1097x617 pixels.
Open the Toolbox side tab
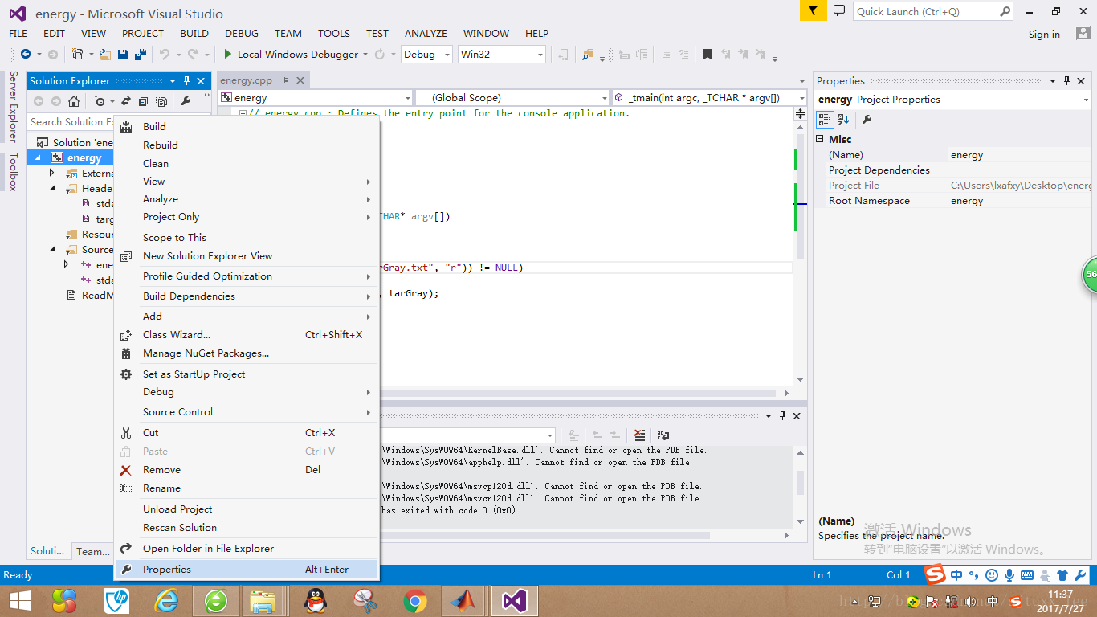(13, 172)
